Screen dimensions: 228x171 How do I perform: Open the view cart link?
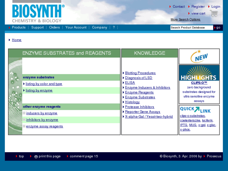coord(198,13)
